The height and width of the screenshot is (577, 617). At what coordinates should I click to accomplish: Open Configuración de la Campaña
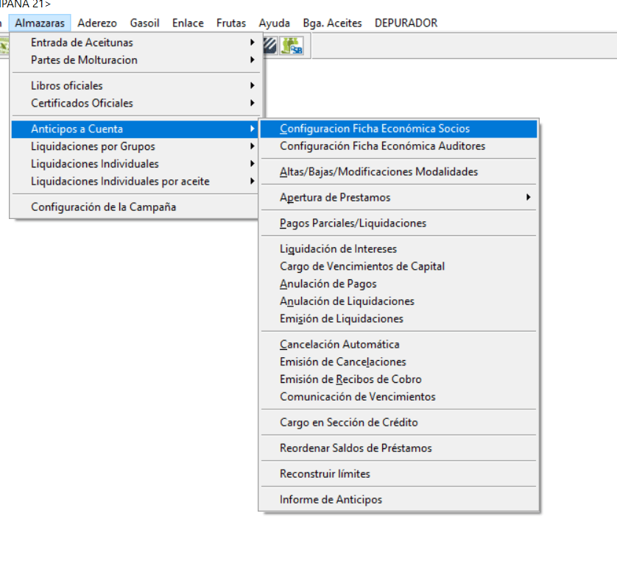coord(103,207)
